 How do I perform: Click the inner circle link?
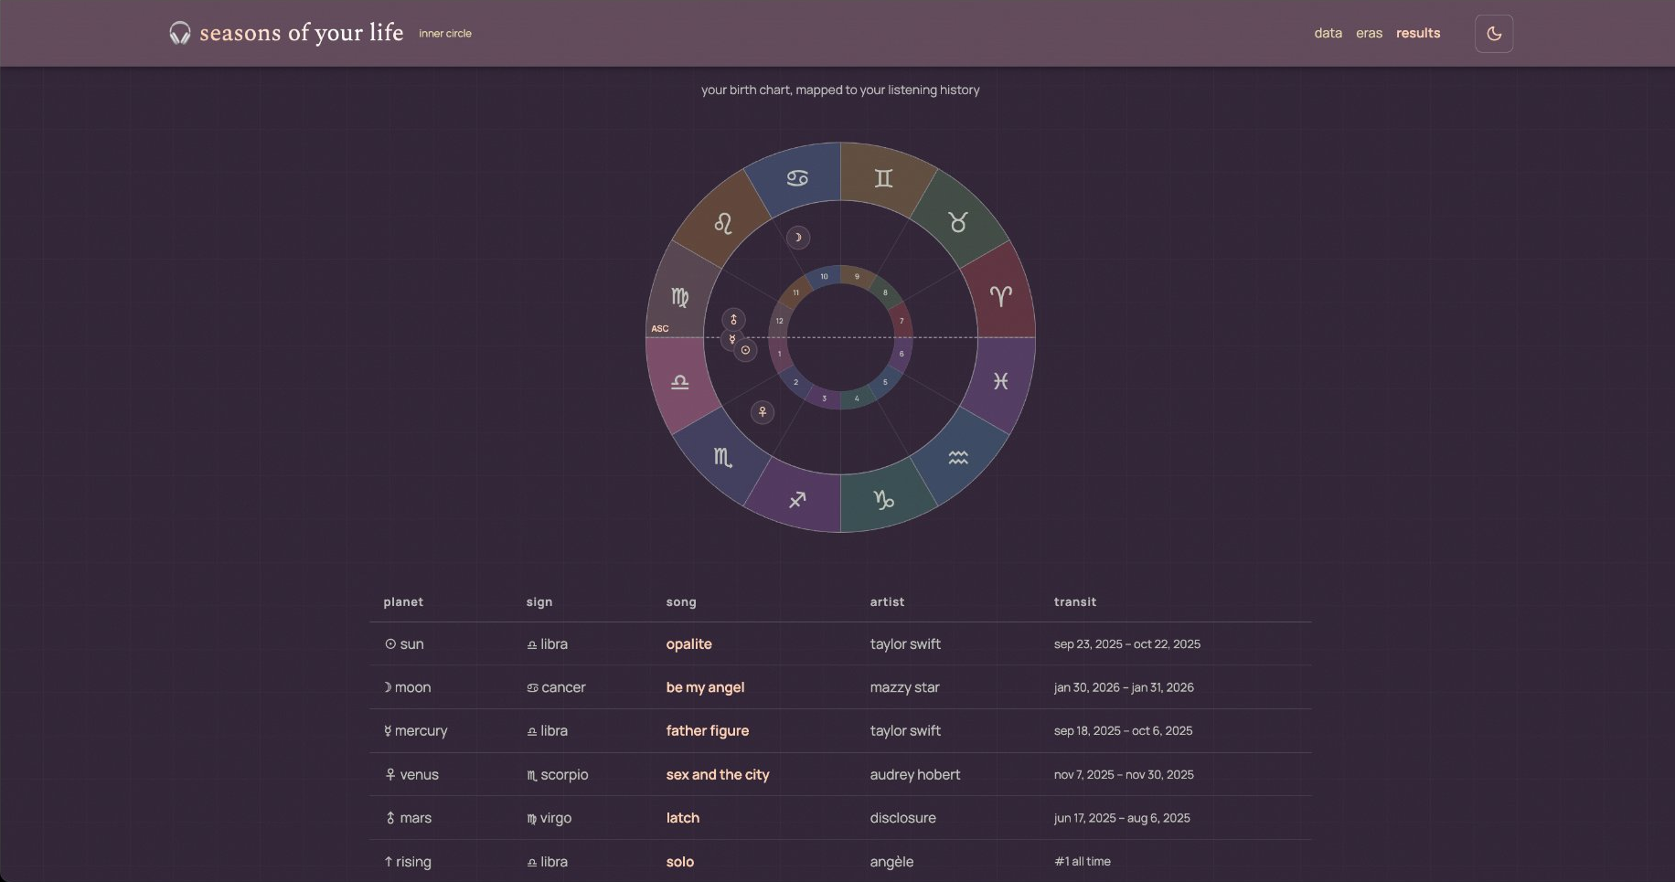(x=444, y=33)
